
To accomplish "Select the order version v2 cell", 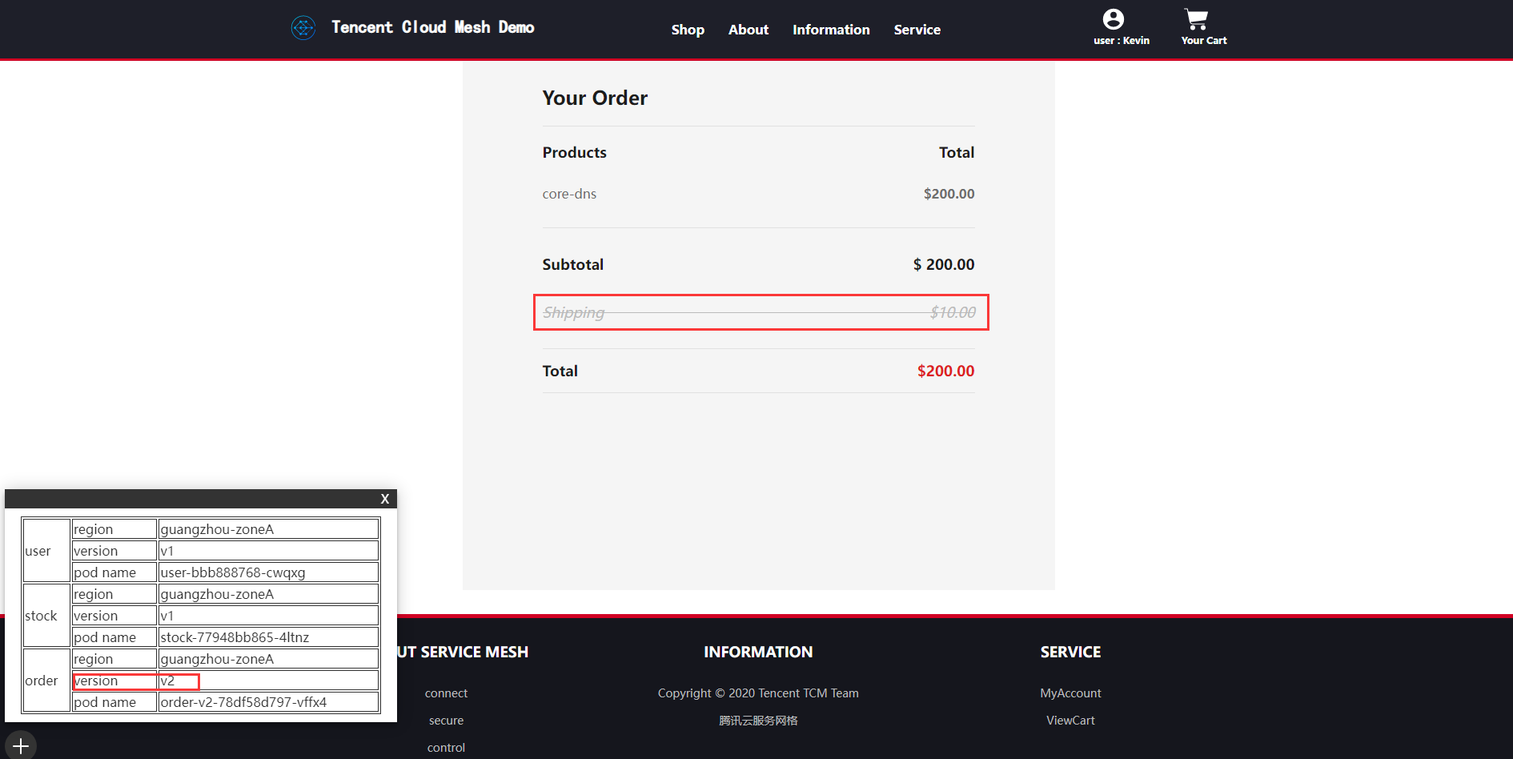I will [x=179, y=681].
